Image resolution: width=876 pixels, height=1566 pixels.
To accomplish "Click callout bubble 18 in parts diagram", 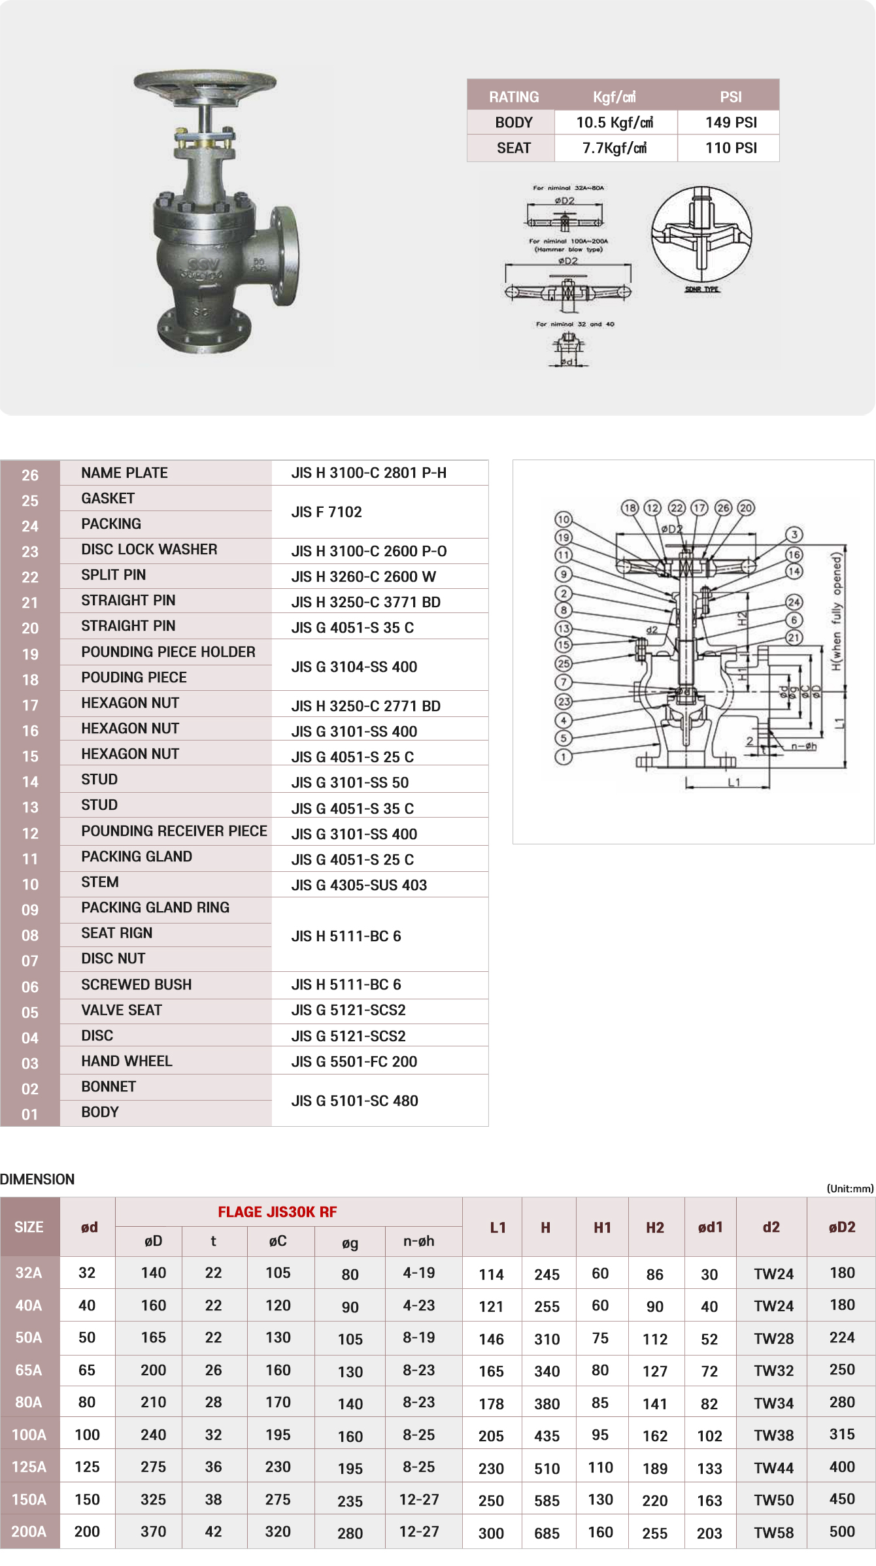I will click(x=630, y=508).
